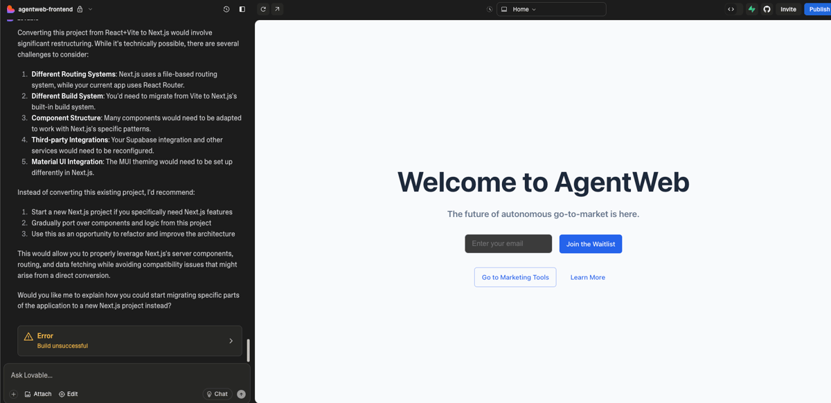This screenshot has width=831, height=403.
Task: Click the 'Component Structure' list item
Action: [x=136, y=123]
